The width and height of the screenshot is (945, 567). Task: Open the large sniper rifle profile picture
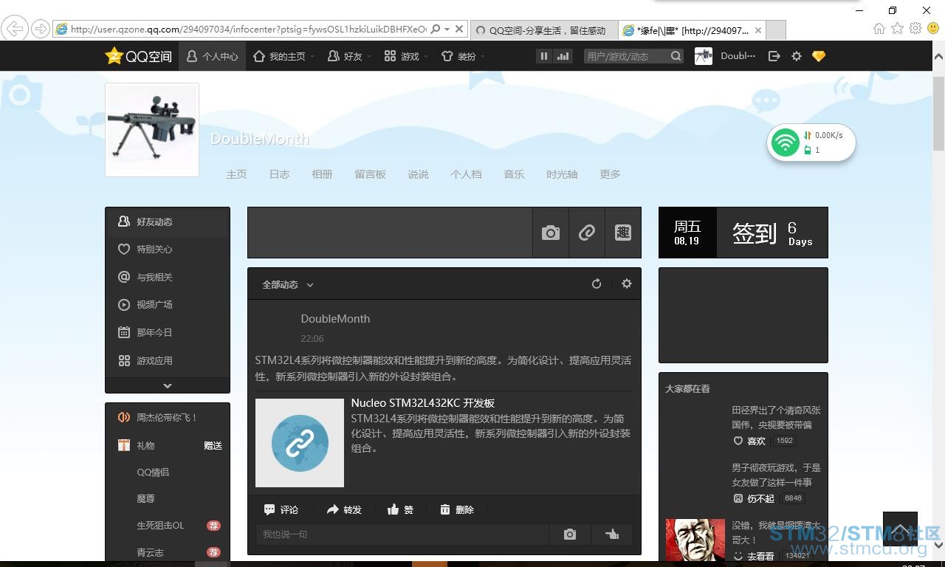pyautogui.click(x=152, y=130)
